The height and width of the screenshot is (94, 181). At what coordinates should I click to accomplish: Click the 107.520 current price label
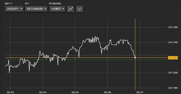[x=173, y=58]
